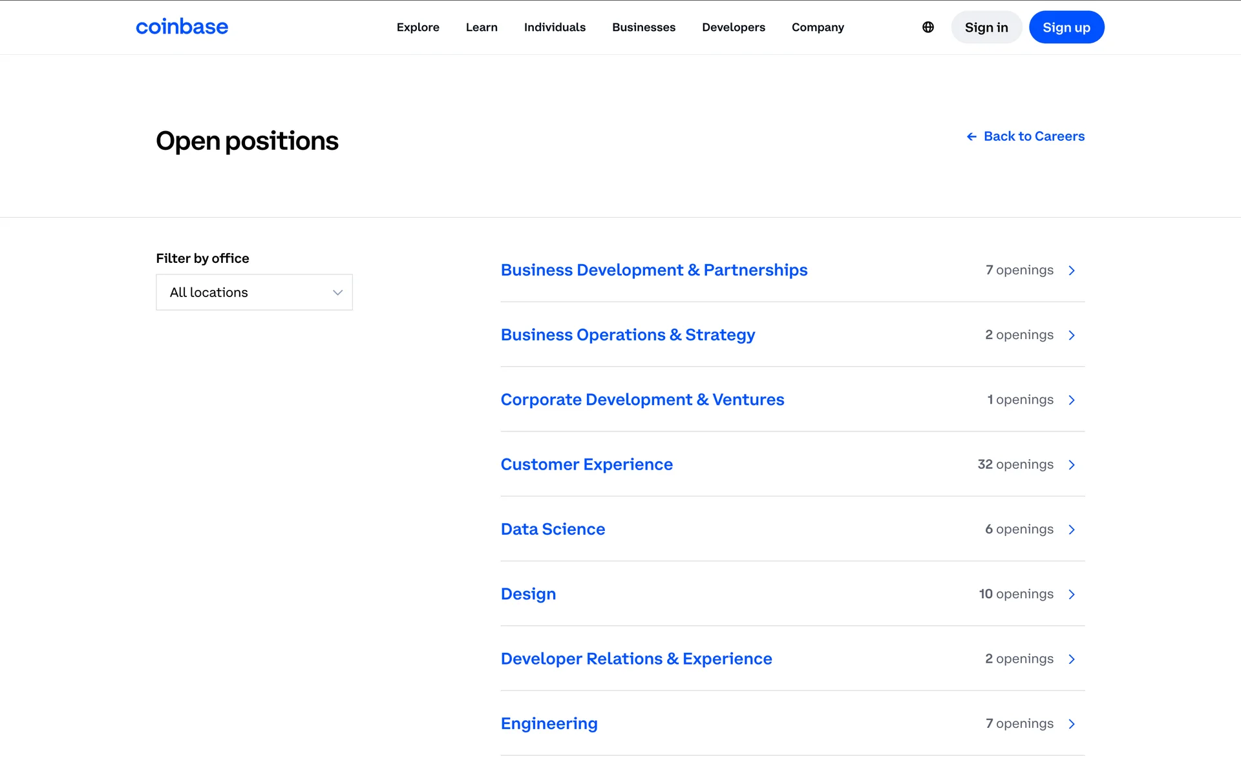Screen dimensions: 1241x775
Task: Expand Corporate Development & Ventures openings chevron
Action: coord(1072,400)
